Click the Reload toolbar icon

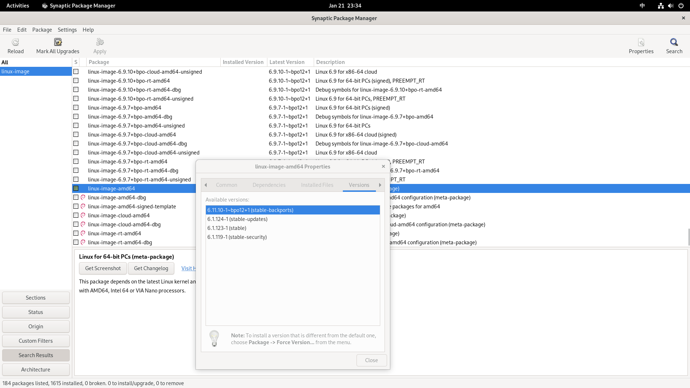click(15, 42)
